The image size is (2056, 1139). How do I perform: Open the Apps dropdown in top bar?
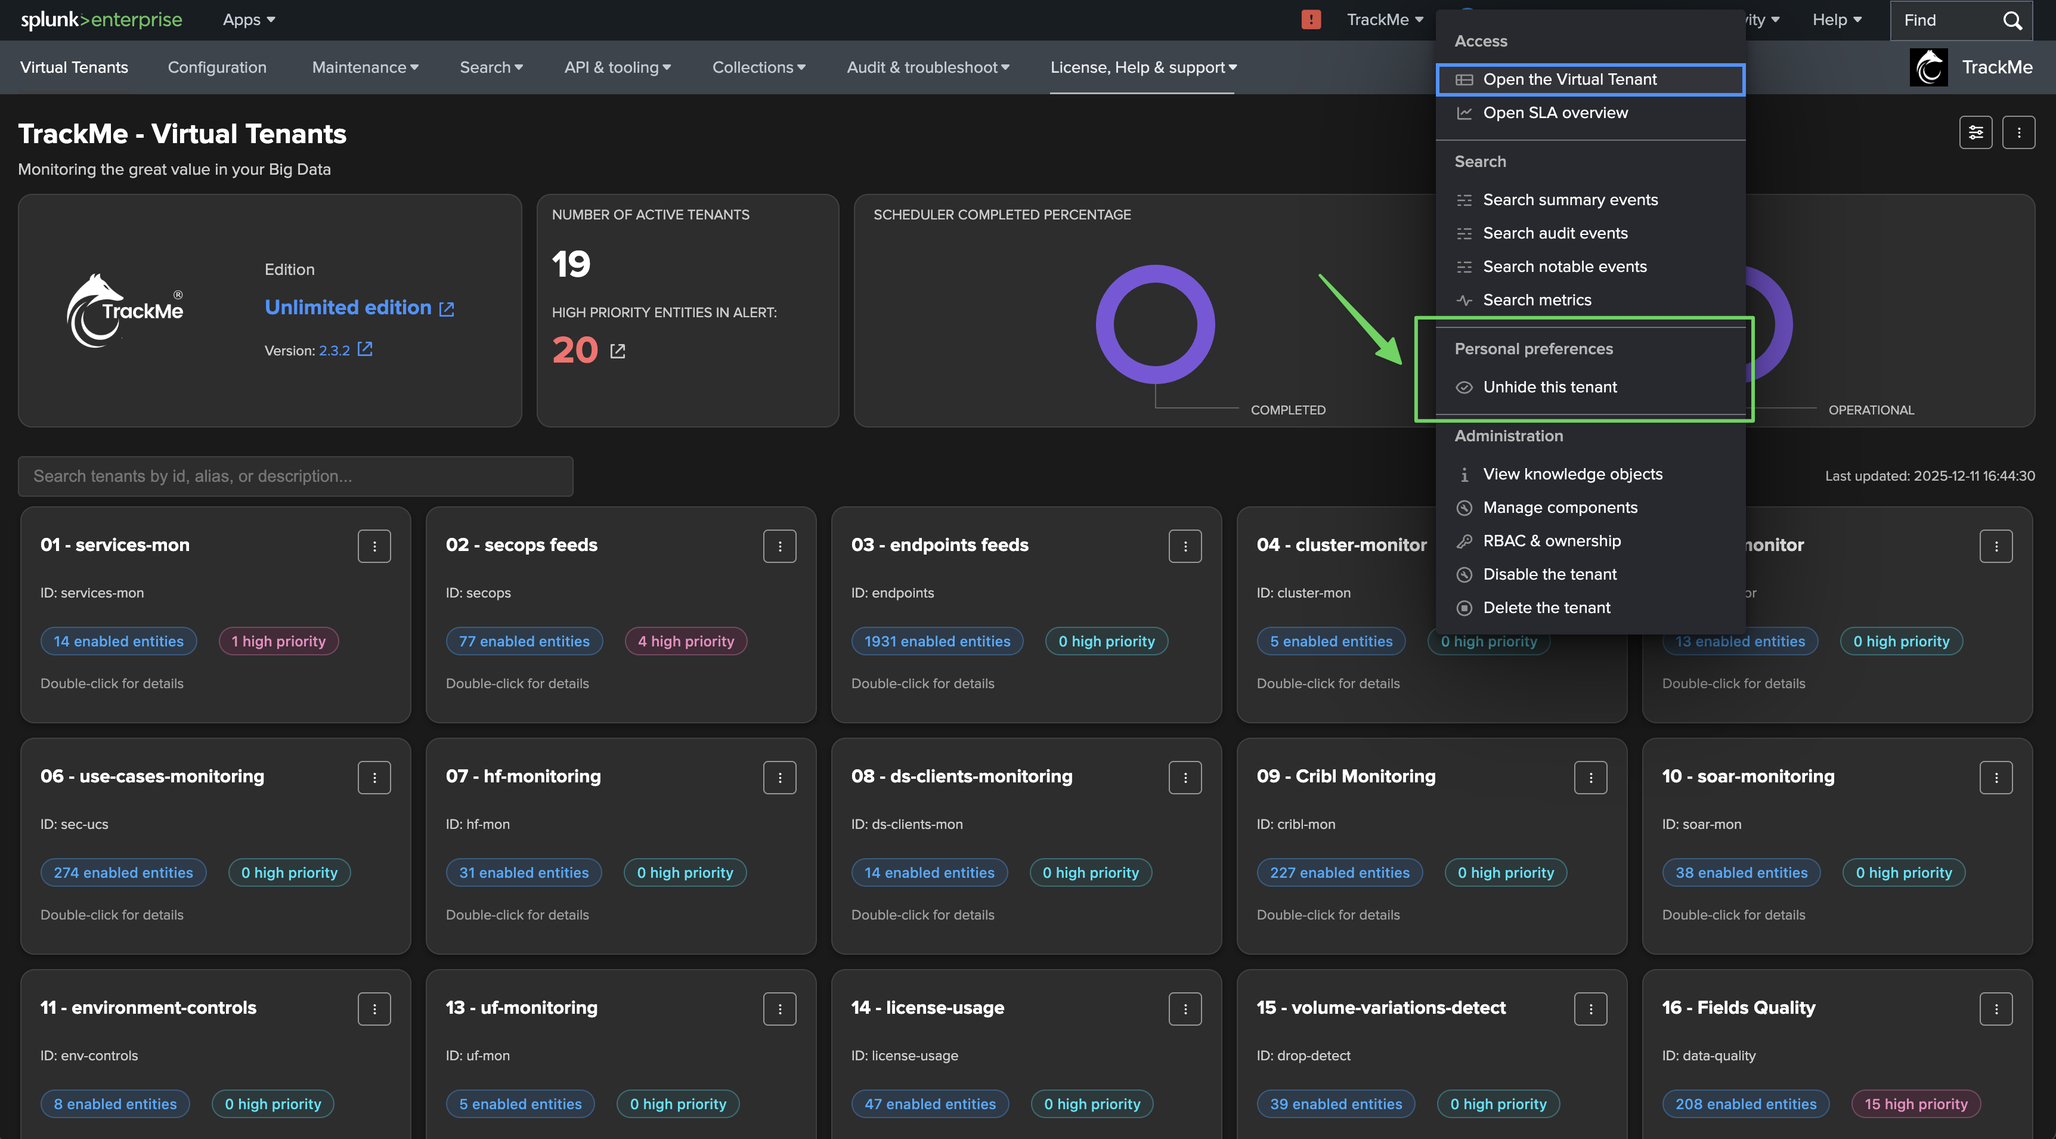(x=248, y=20)
